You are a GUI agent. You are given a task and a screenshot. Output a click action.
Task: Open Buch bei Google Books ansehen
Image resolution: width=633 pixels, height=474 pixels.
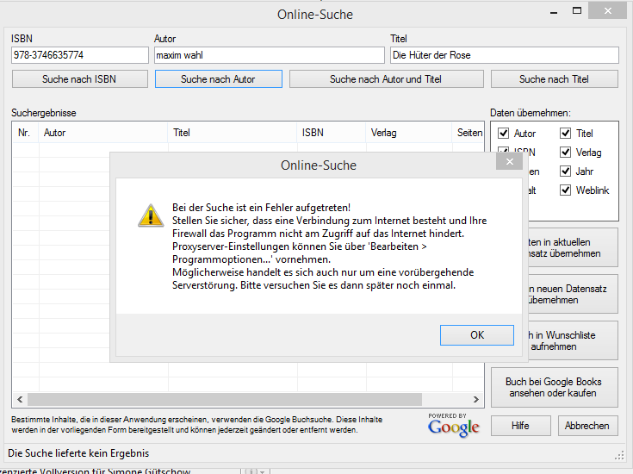[554, 387]
